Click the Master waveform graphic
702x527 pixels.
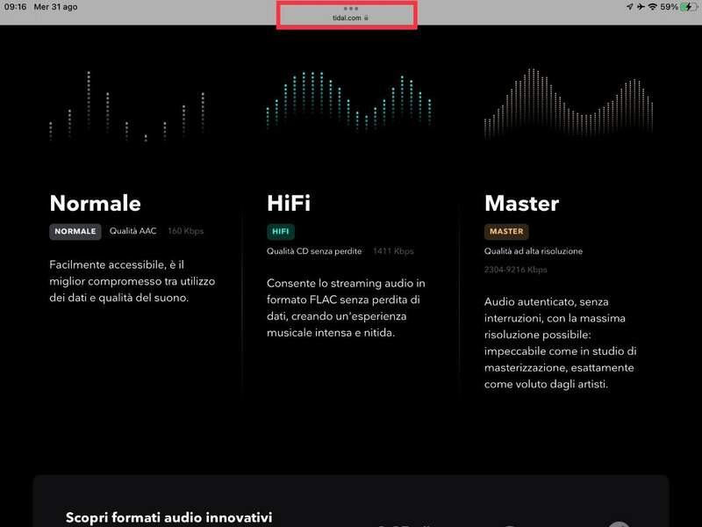coord(568,105)
